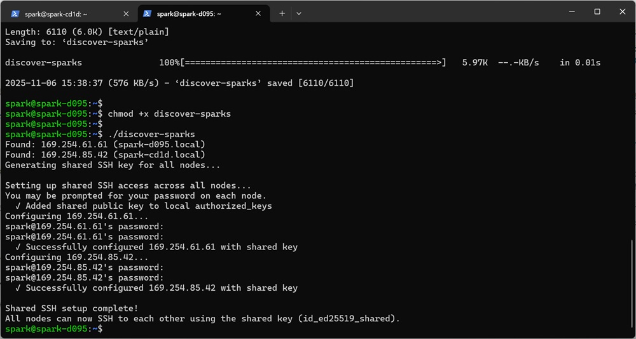
Task: Close the spark@spark-cd1d tab
Action: coord(125,13)
